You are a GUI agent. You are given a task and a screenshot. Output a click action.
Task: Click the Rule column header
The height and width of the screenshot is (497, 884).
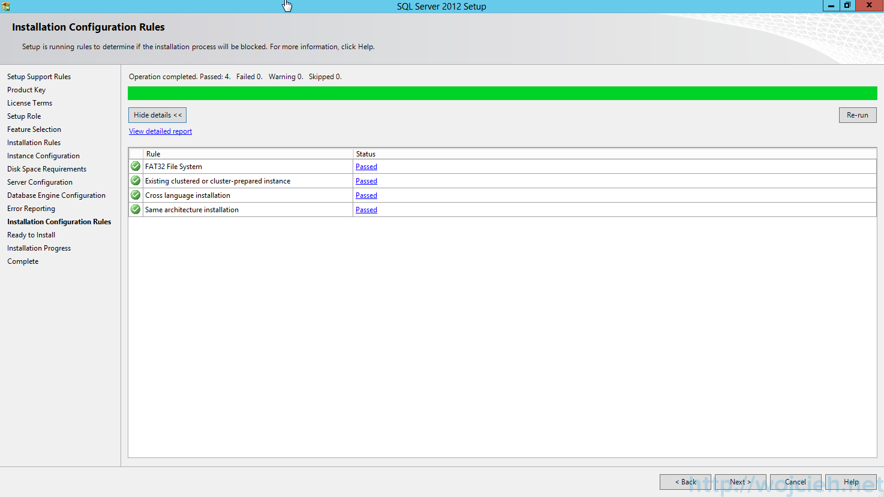click(x=248, y=154)
